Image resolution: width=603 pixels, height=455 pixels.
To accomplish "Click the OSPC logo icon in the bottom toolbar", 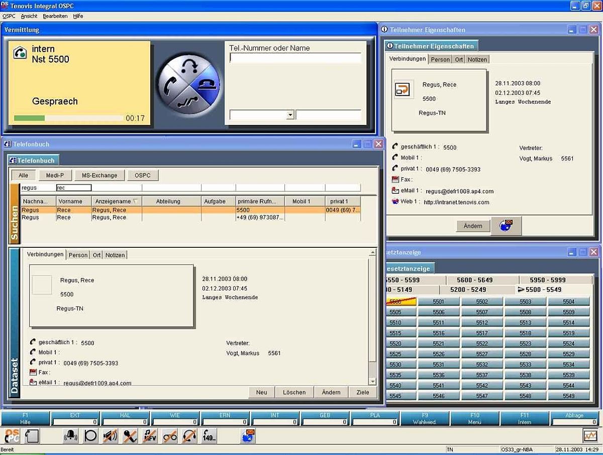I will (12, 436).
